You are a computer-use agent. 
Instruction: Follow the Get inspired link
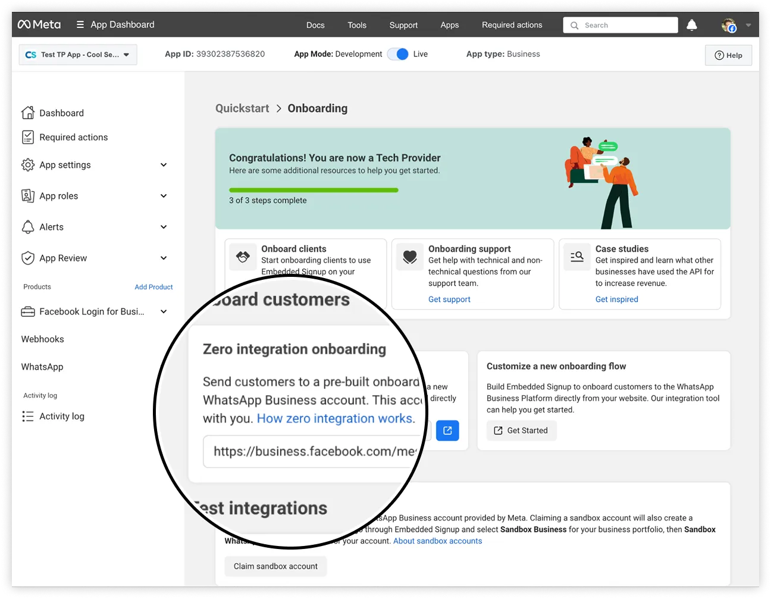pyautogui.click(x=616, y=299)
